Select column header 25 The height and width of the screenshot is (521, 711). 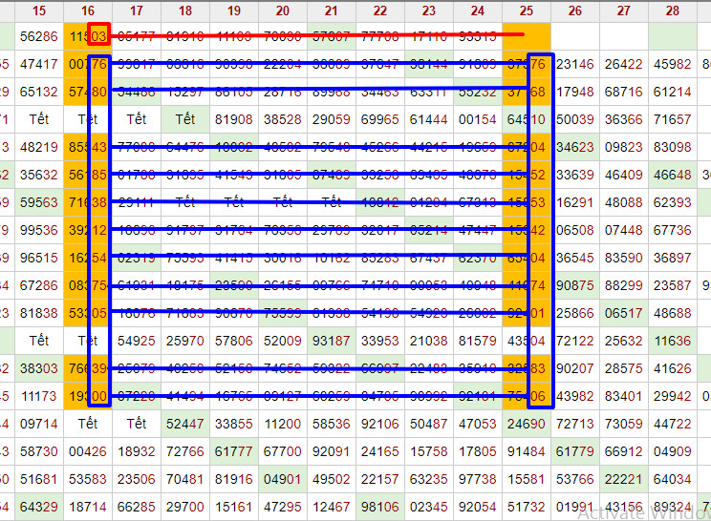(527, 10)
